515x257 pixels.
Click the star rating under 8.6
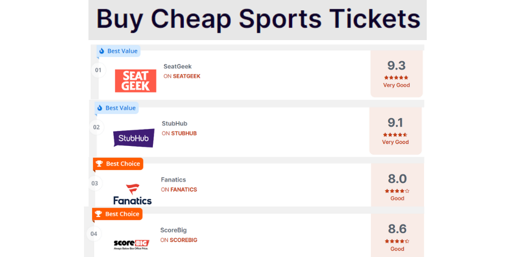pos(397,241)
